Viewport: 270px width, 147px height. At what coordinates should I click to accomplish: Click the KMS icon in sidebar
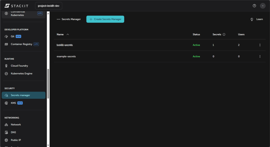point(6,103)
